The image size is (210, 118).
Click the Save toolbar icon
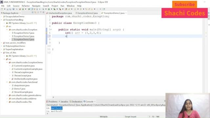pos(8,9)
